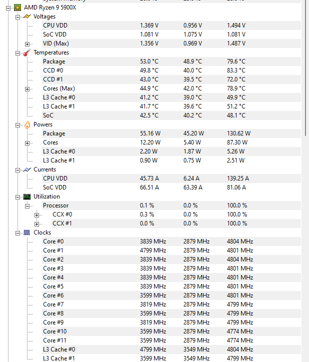309x362 pixels.
Task: Expand CCX #1 utilization details
Action: (36, 224)
